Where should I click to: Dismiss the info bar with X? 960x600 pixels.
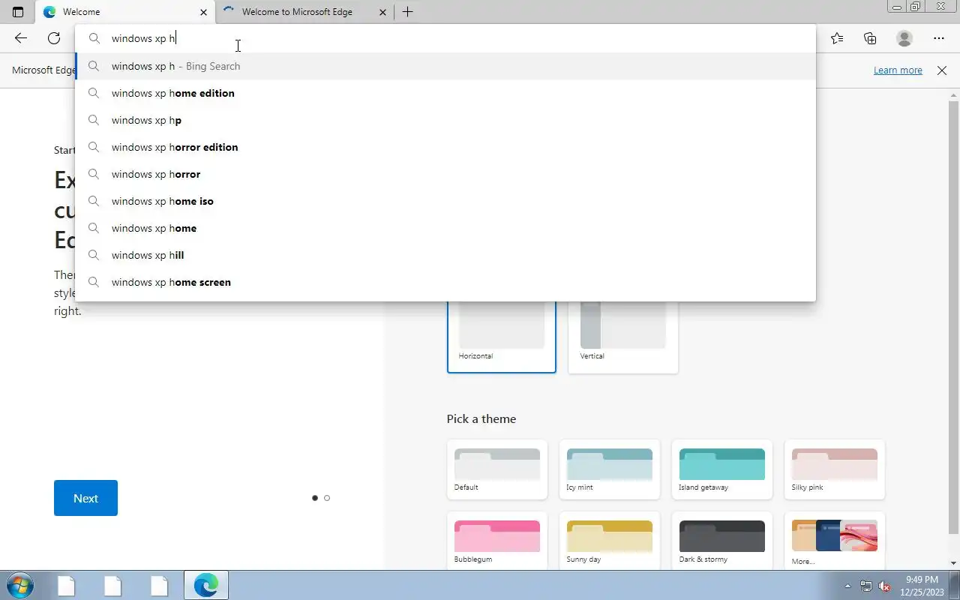tap(942, 70)
